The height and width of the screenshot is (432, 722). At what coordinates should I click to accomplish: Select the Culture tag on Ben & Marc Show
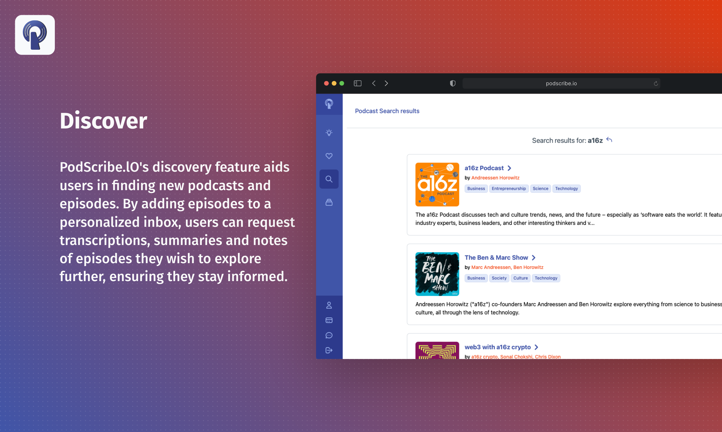coord(520,278)
